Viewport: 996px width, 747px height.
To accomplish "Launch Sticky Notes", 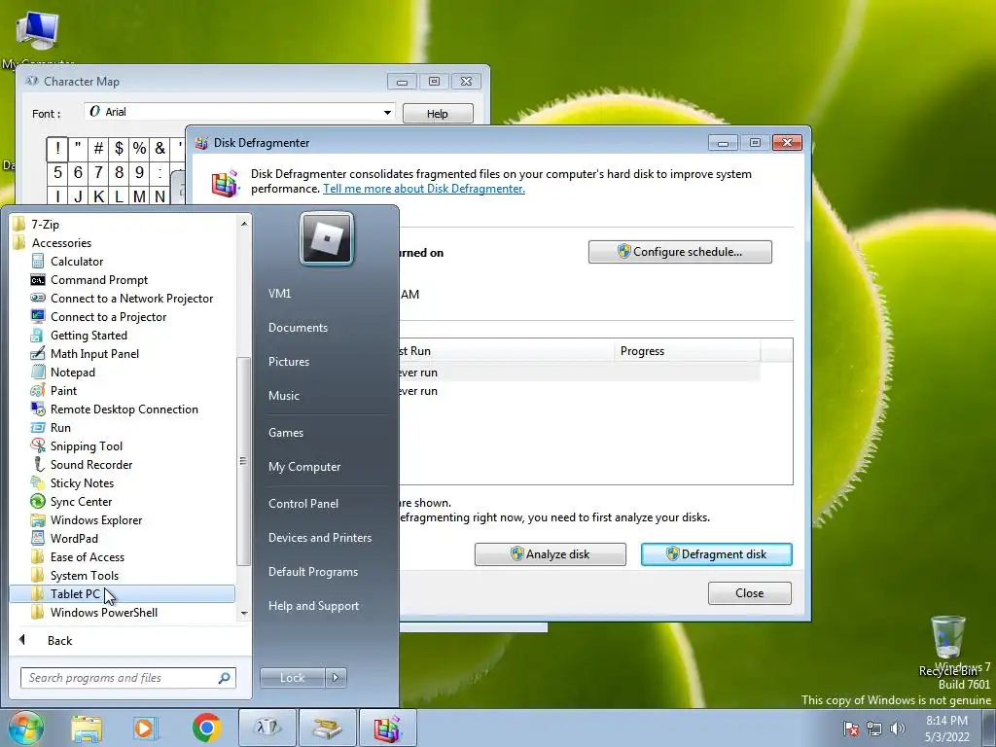I will [x=82, y=482].
